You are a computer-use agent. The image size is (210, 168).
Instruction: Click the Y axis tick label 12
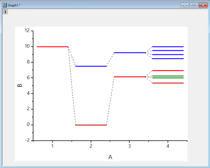pyautogui.click(x=27, y=30)
